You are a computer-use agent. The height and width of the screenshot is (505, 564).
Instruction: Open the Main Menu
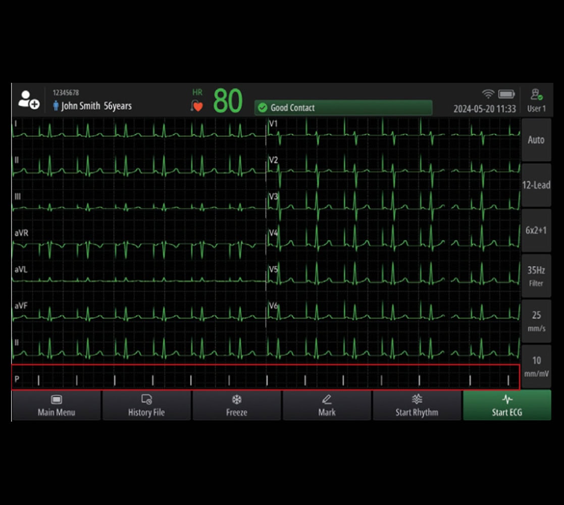pos(56,406)
